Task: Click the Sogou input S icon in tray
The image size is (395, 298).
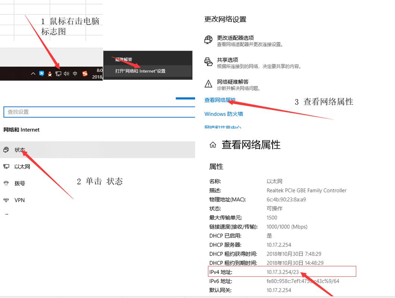Action: pyautogui.click(x=85, y=73)
